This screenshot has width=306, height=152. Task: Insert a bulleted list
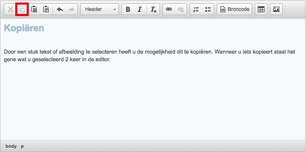(x=208, y=9)
